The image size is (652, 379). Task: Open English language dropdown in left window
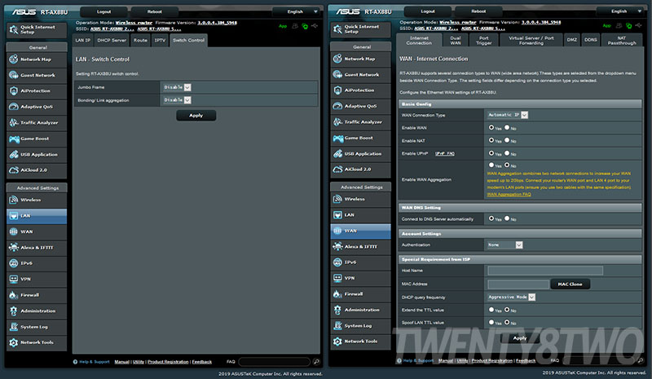(x=298, y=11)
